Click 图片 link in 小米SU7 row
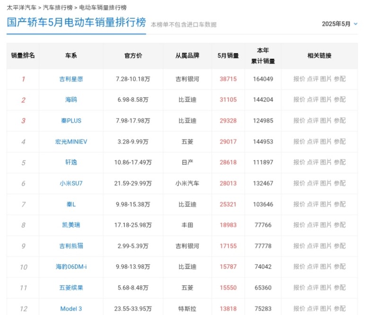The width and height of the screenshot is (369, 315). pos(326,183)
